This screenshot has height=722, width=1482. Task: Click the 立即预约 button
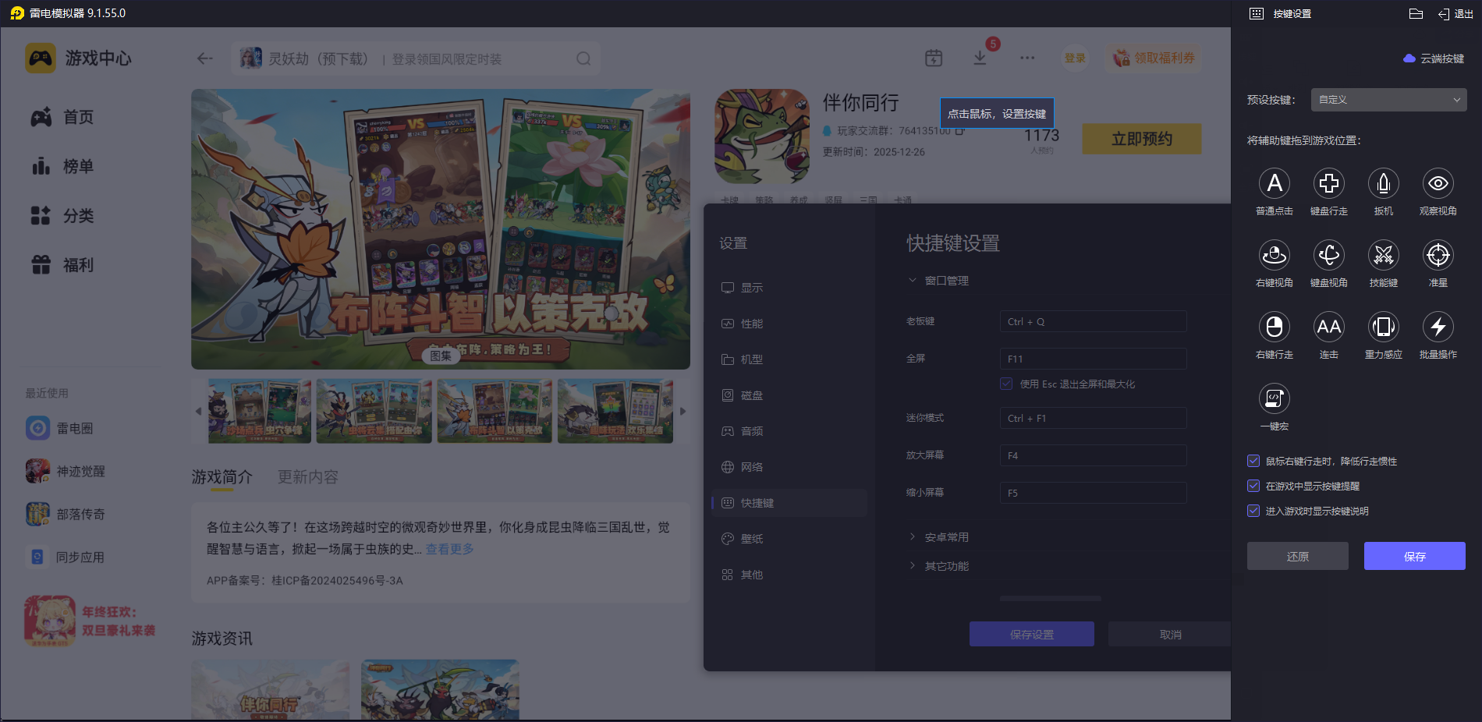point(1142,139)
